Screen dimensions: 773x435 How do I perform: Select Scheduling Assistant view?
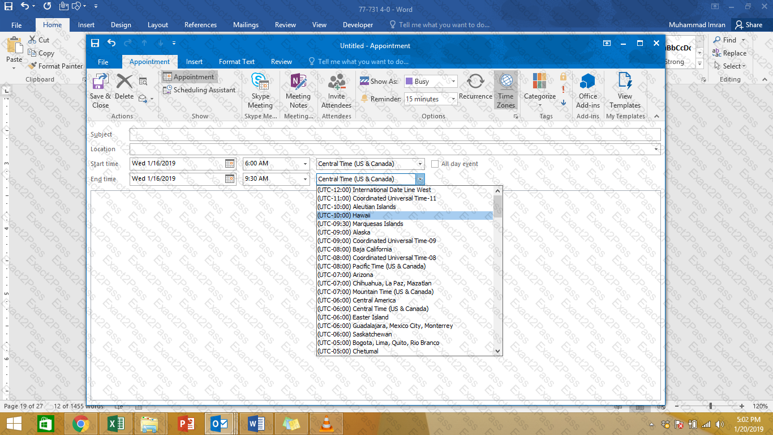199,90
